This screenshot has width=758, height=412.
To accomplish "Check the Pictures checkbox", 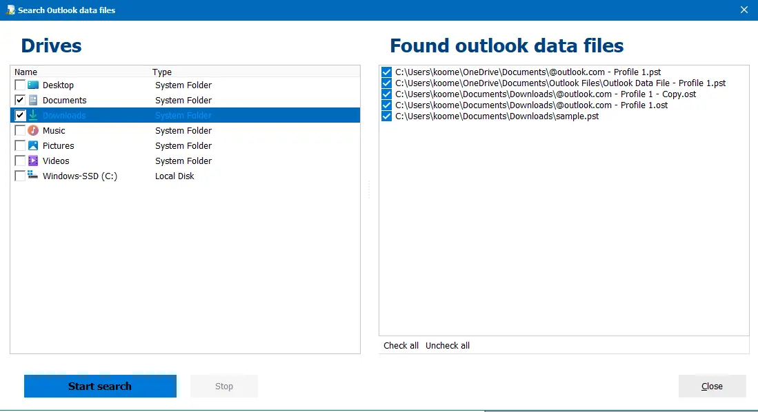I will point(20,145).
